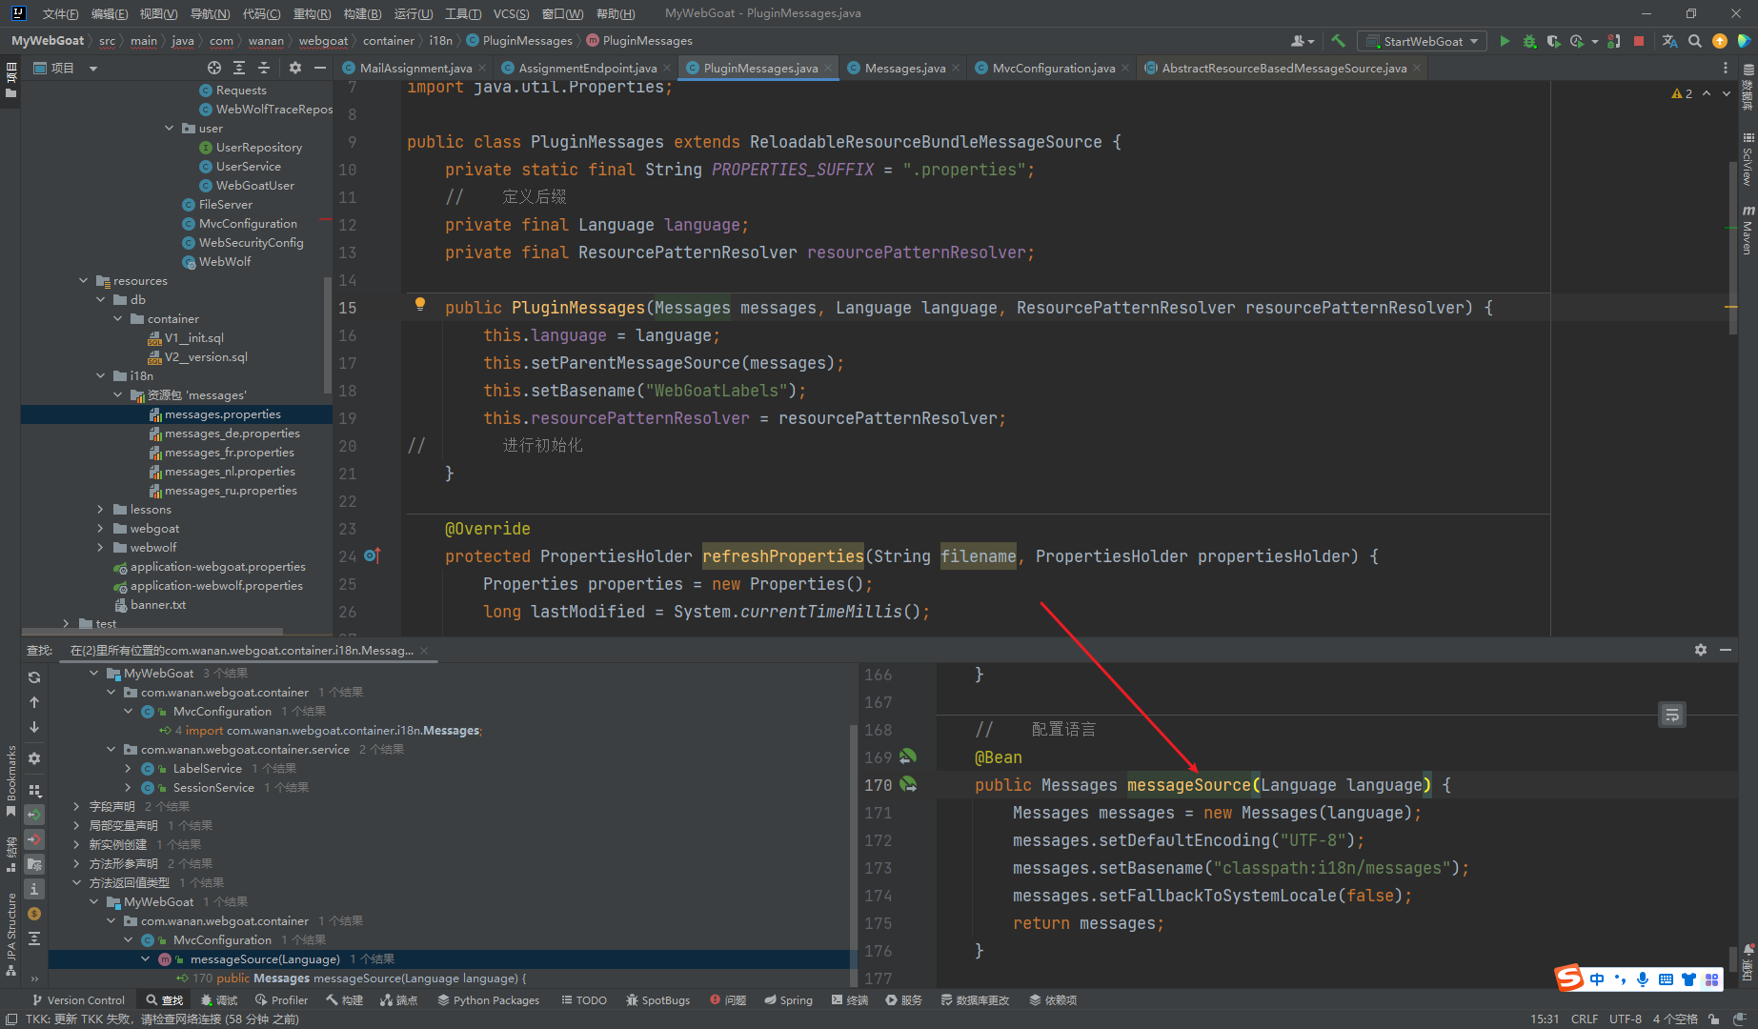Image resolution: width=1758 pixels, height=1029 pixels.
Task: Click the expand all icon in Find panel
Action: click(x=34, y=938)
